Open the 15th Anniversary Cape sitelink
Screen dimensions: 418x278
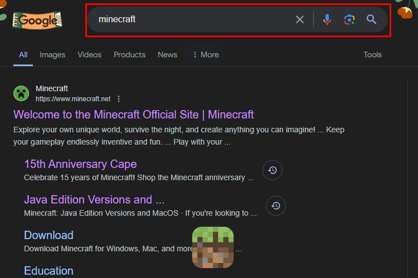click(x=80, y=164)
